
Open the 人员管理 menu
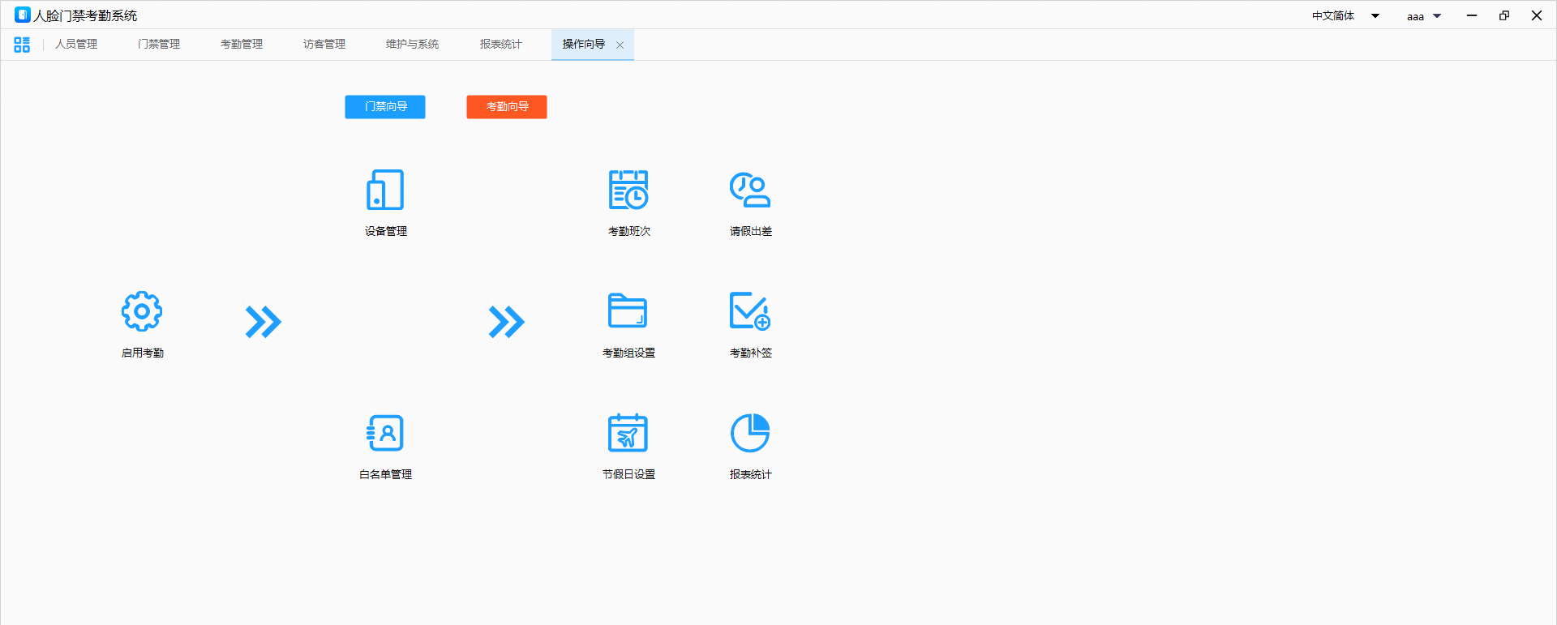click(x=76, y=45)
